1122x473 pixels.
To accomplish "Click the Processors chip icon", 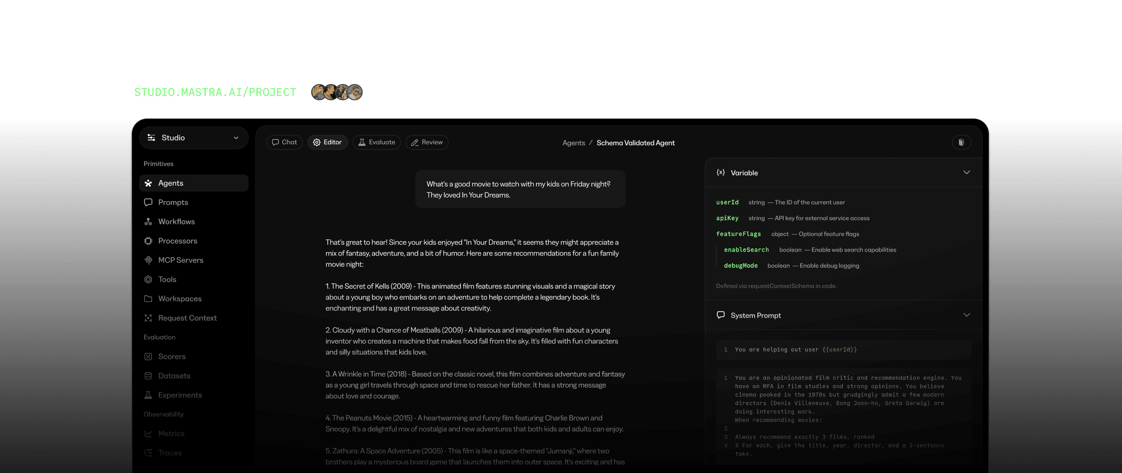I will pos(148,241).
